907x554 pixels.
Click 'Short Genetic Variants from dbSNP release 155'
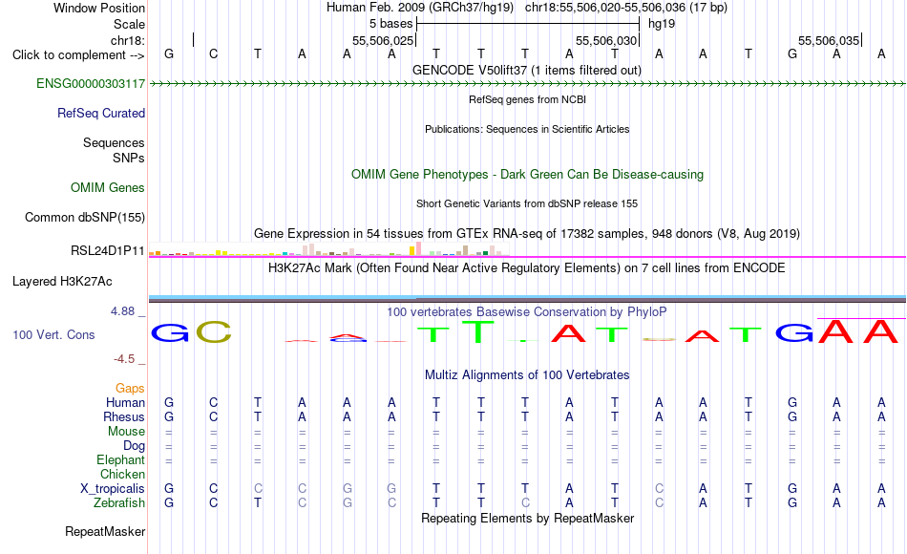tap(527, 203)
